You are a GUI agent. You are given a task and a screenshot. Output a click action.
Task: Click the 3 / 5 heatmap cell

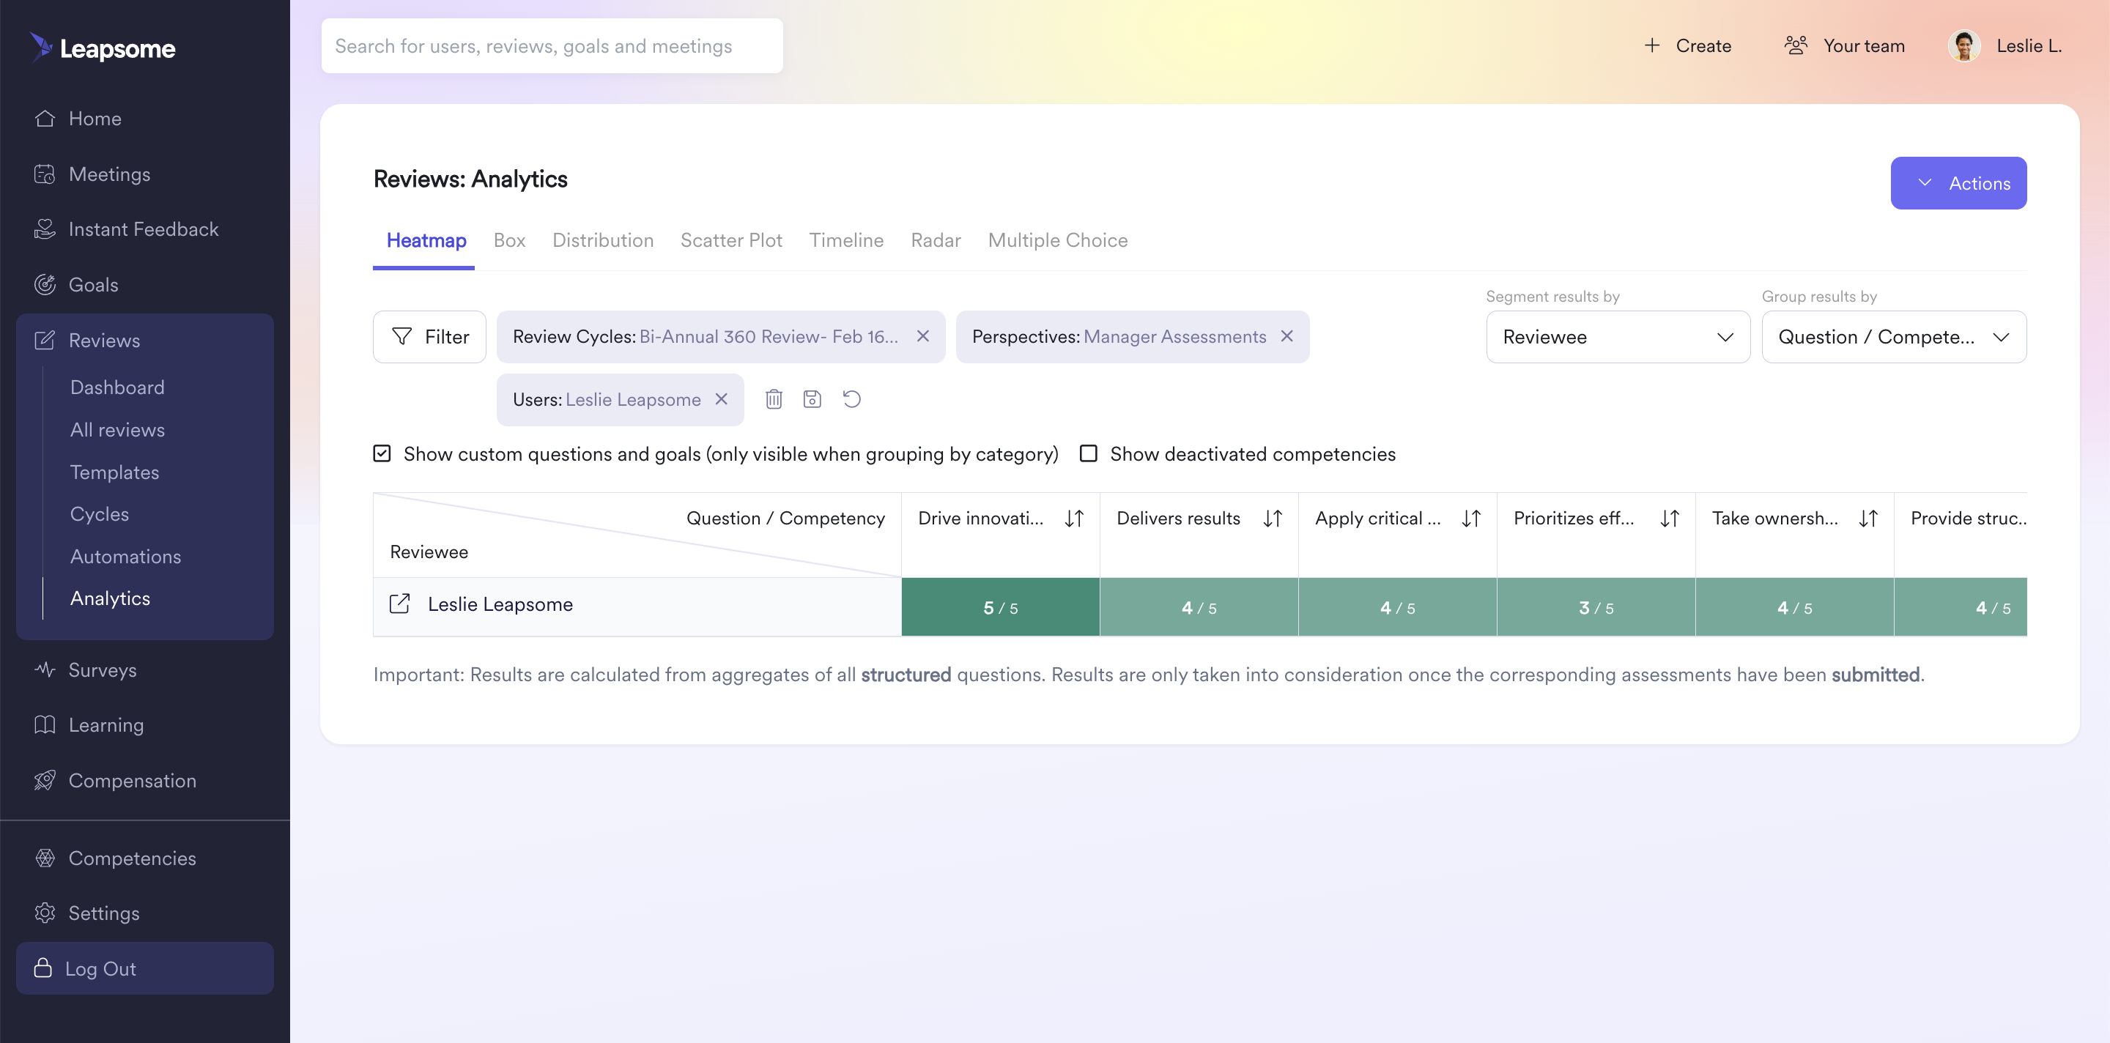pos(1596,607)
